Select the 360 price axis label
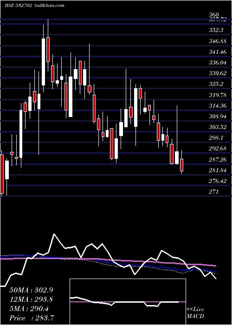 click(214, 15)
